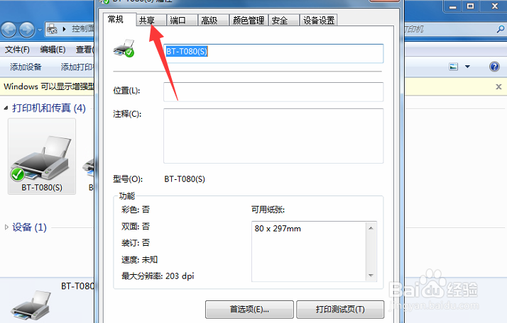The width and height of the screenshot is (507, 323).
Task: Click the search magnifier icon
Action: click(500, 29)
